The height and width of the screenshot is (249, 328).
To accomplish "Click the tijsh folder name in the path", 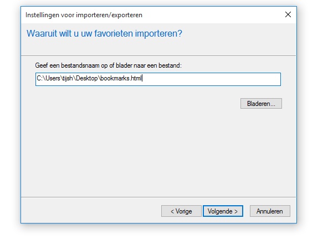I will click(68, 78).
